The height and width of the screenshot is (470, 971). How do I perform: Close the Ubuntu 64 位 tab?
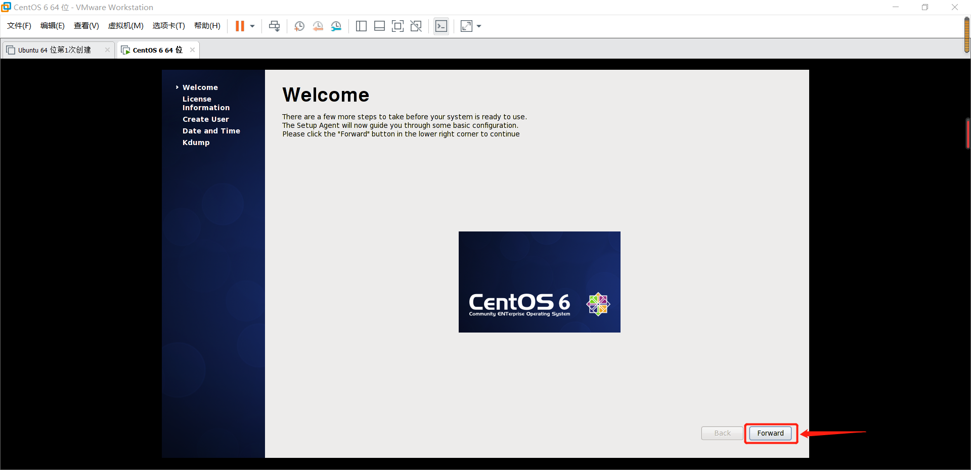pos(107,50)
